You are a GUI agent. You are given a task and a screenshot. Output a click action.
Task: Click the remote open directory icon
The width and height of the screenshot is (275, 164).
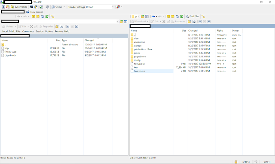(142, 16)
